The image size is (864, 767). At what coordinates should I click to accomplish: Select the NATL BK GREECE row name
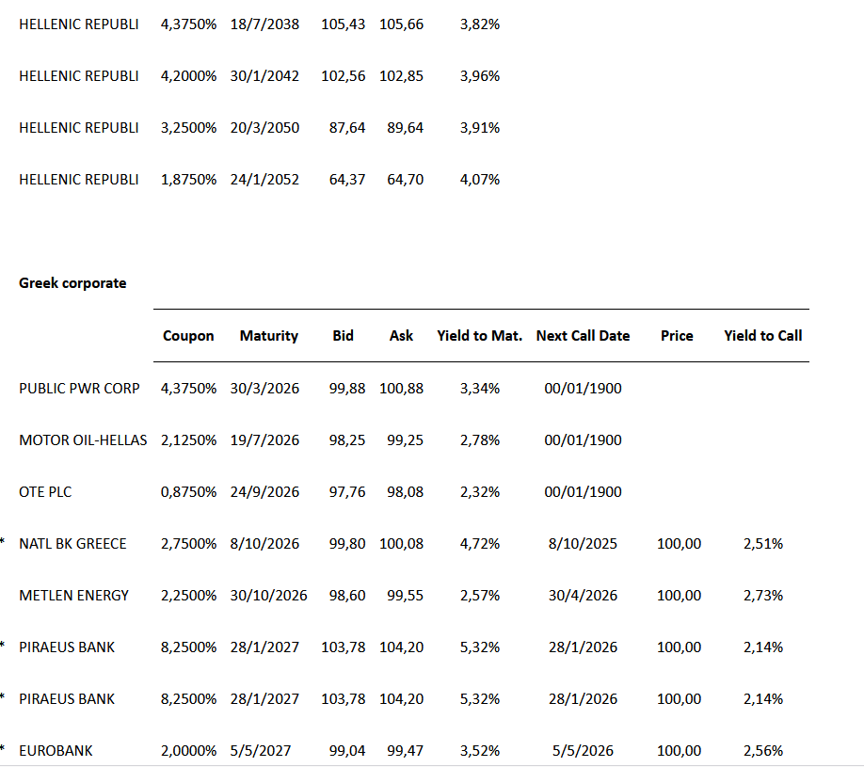tap(72, 544)
